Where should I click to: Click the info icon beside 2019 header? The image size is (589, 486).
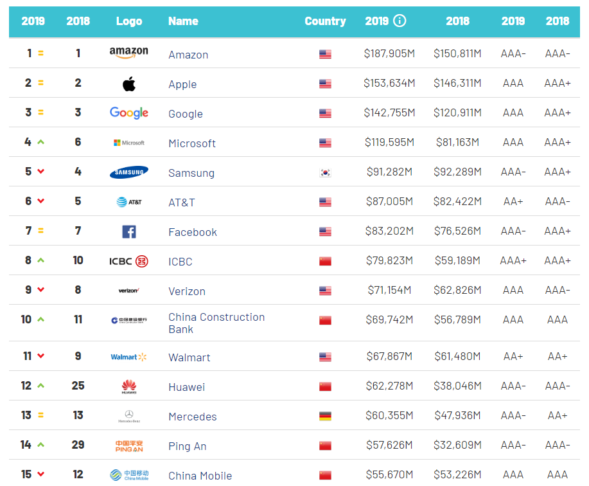tap(400, 21)
